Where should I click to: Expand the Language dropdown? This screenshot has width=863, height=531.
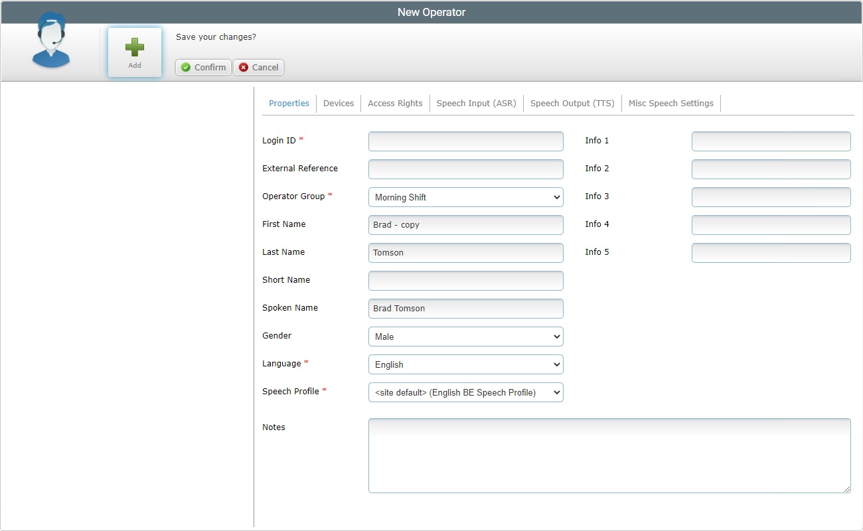click(x=465, y=364)
